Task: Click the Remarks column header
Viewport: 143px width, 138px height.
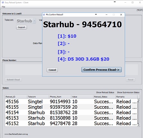Action: pyautogui.click(x=126, y=97)
